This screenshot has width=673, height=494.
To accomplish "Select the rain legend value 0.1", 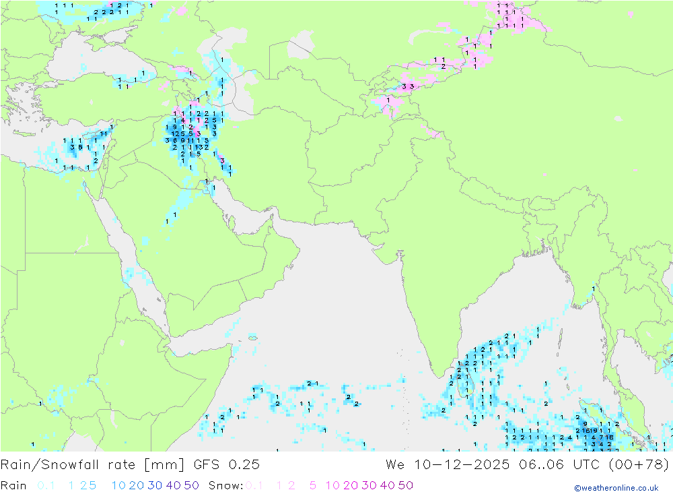I will tap(46, 485).
